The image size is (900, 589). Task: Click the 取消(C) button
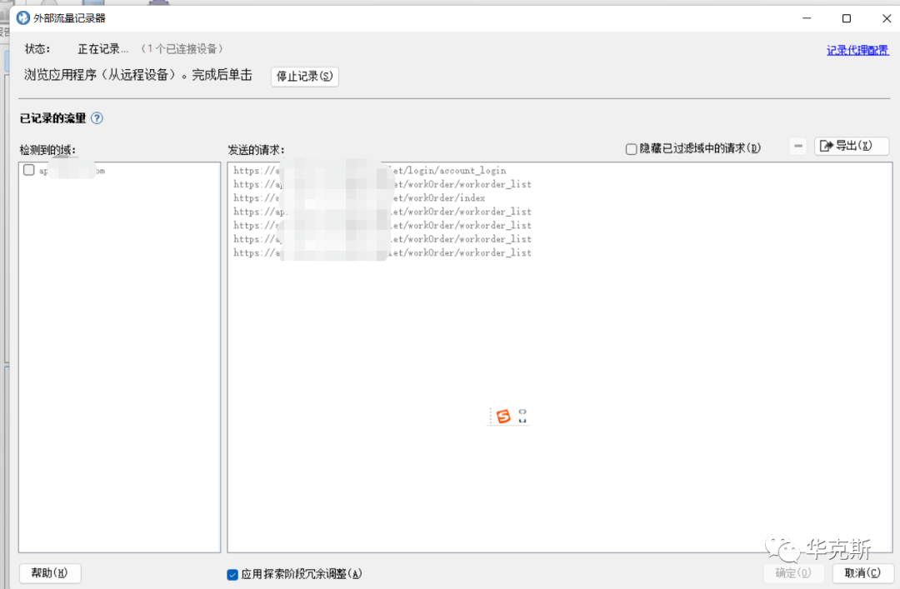tap(862, 573)
